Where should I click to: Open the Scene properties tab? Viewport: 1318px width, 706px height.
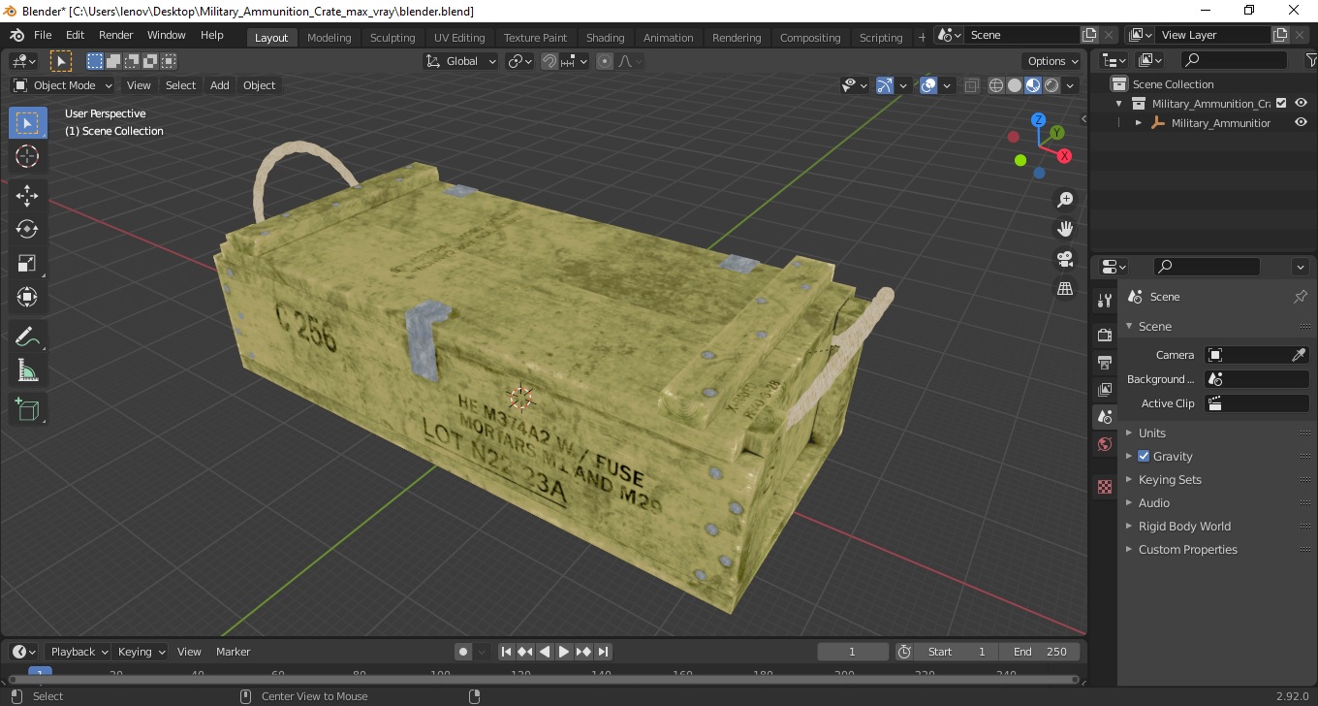coord(1105,417)
